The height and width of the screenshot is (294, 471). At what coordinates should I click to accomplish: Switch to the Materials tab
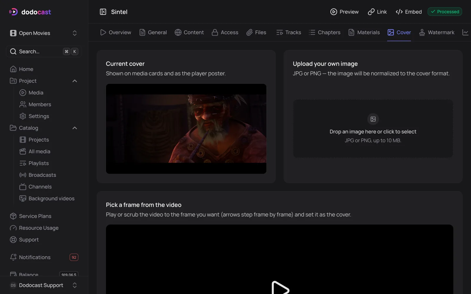pyautogui.click(x=364, y=32)
